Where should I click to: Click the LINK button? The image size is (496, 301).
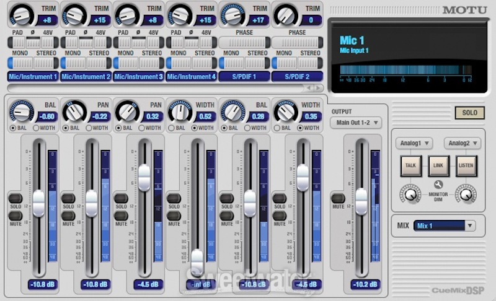(438, 165)
